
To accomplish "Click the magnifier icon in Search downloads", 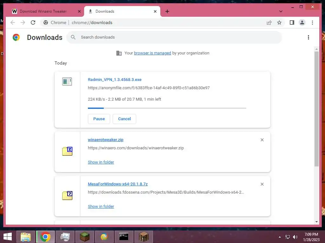I will coord(73,37).
